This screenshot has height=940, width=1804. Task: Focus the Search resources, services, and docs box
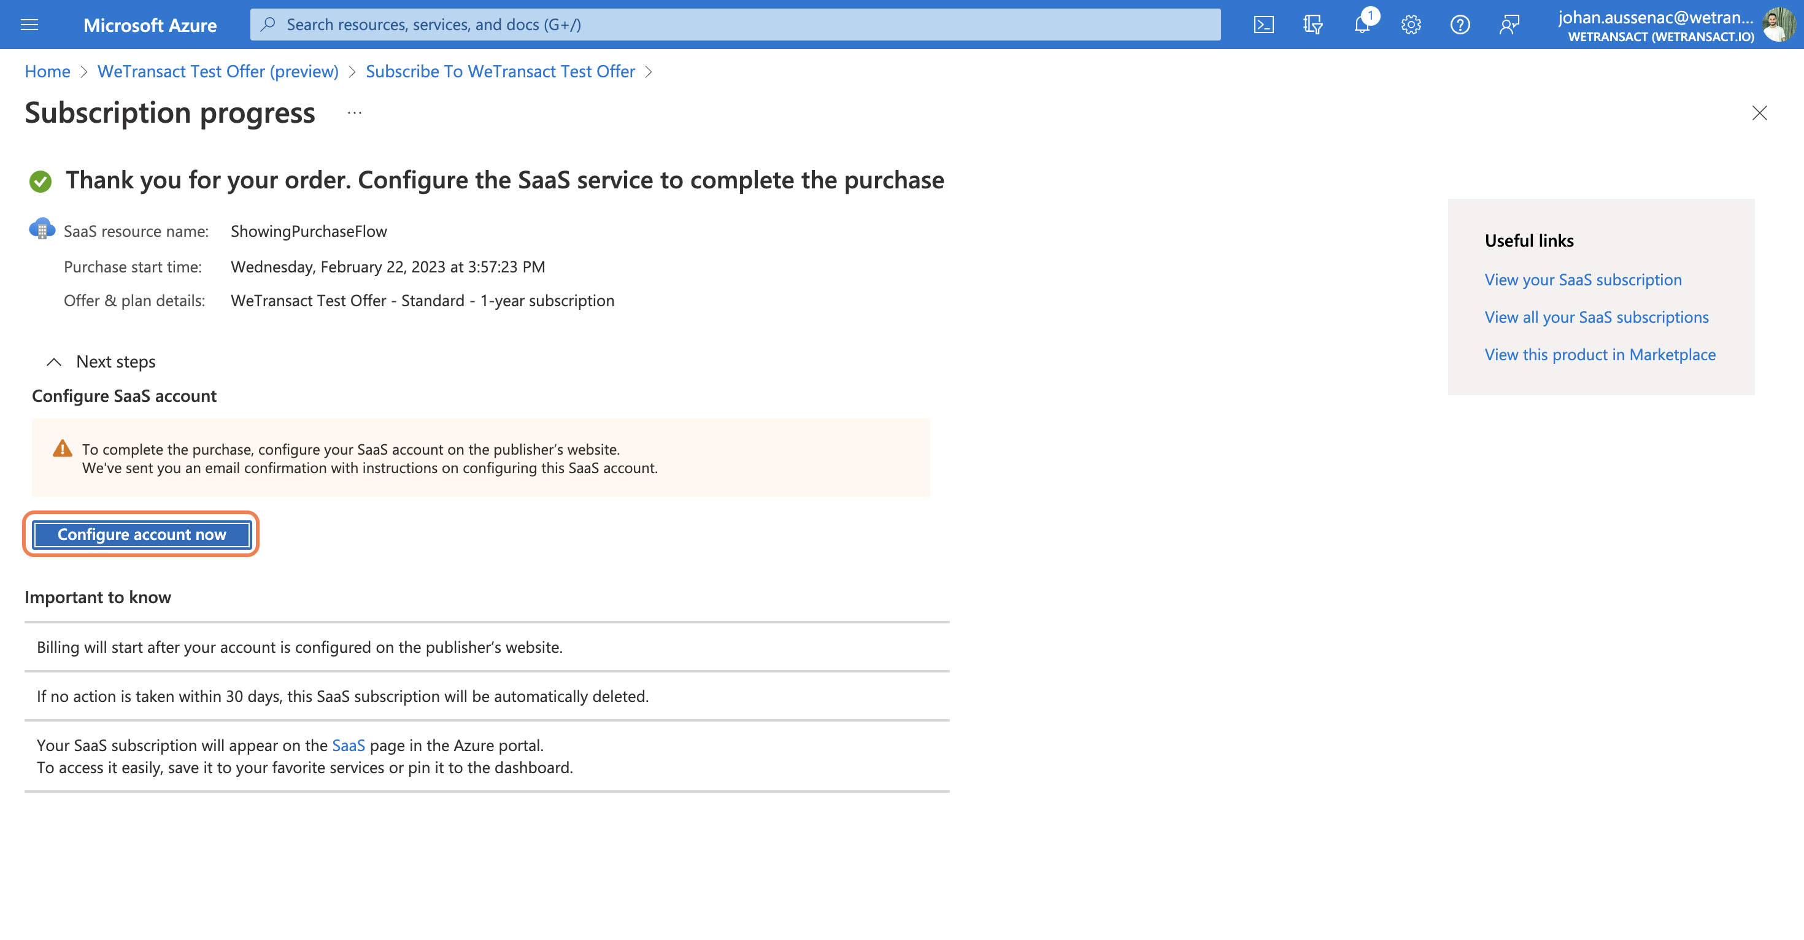(x=735, y=25)
